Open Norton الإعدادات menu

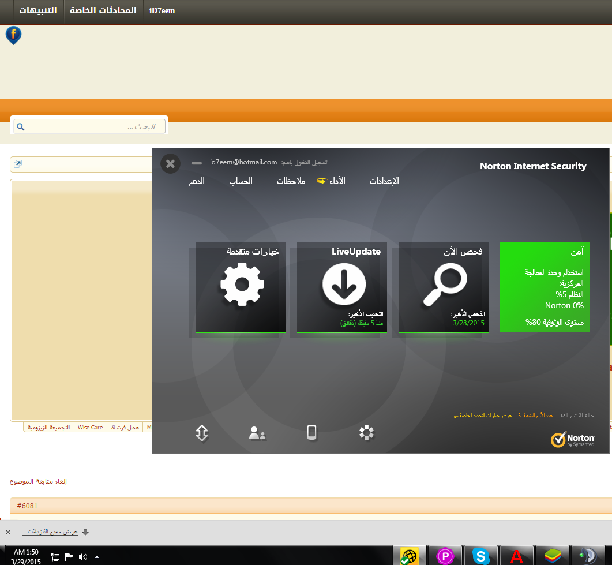384,181
